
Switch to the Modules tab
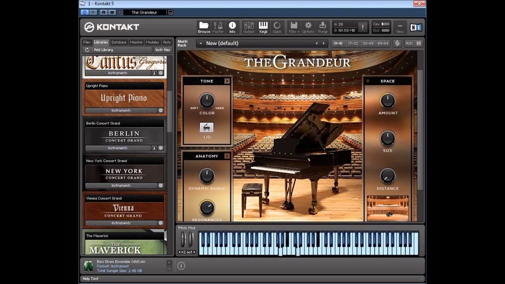tap(153, 42)
